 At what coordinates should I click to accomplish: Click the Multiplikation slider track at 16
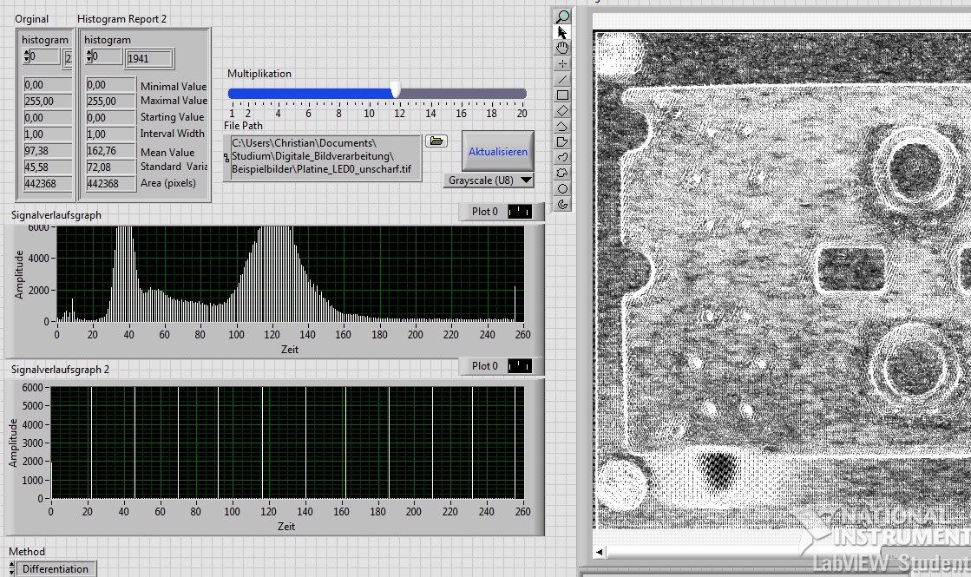click(461, 94)
